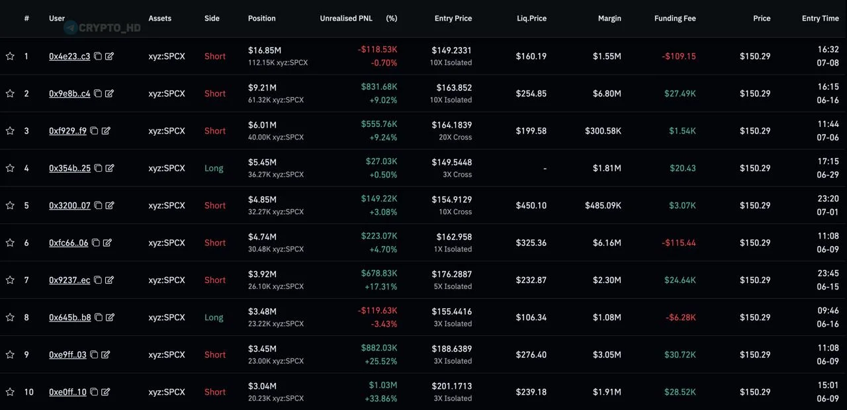Edit the label for 0xe0ff..10
The width and height of the screenshot is (847, 410).
pos(105,392)
